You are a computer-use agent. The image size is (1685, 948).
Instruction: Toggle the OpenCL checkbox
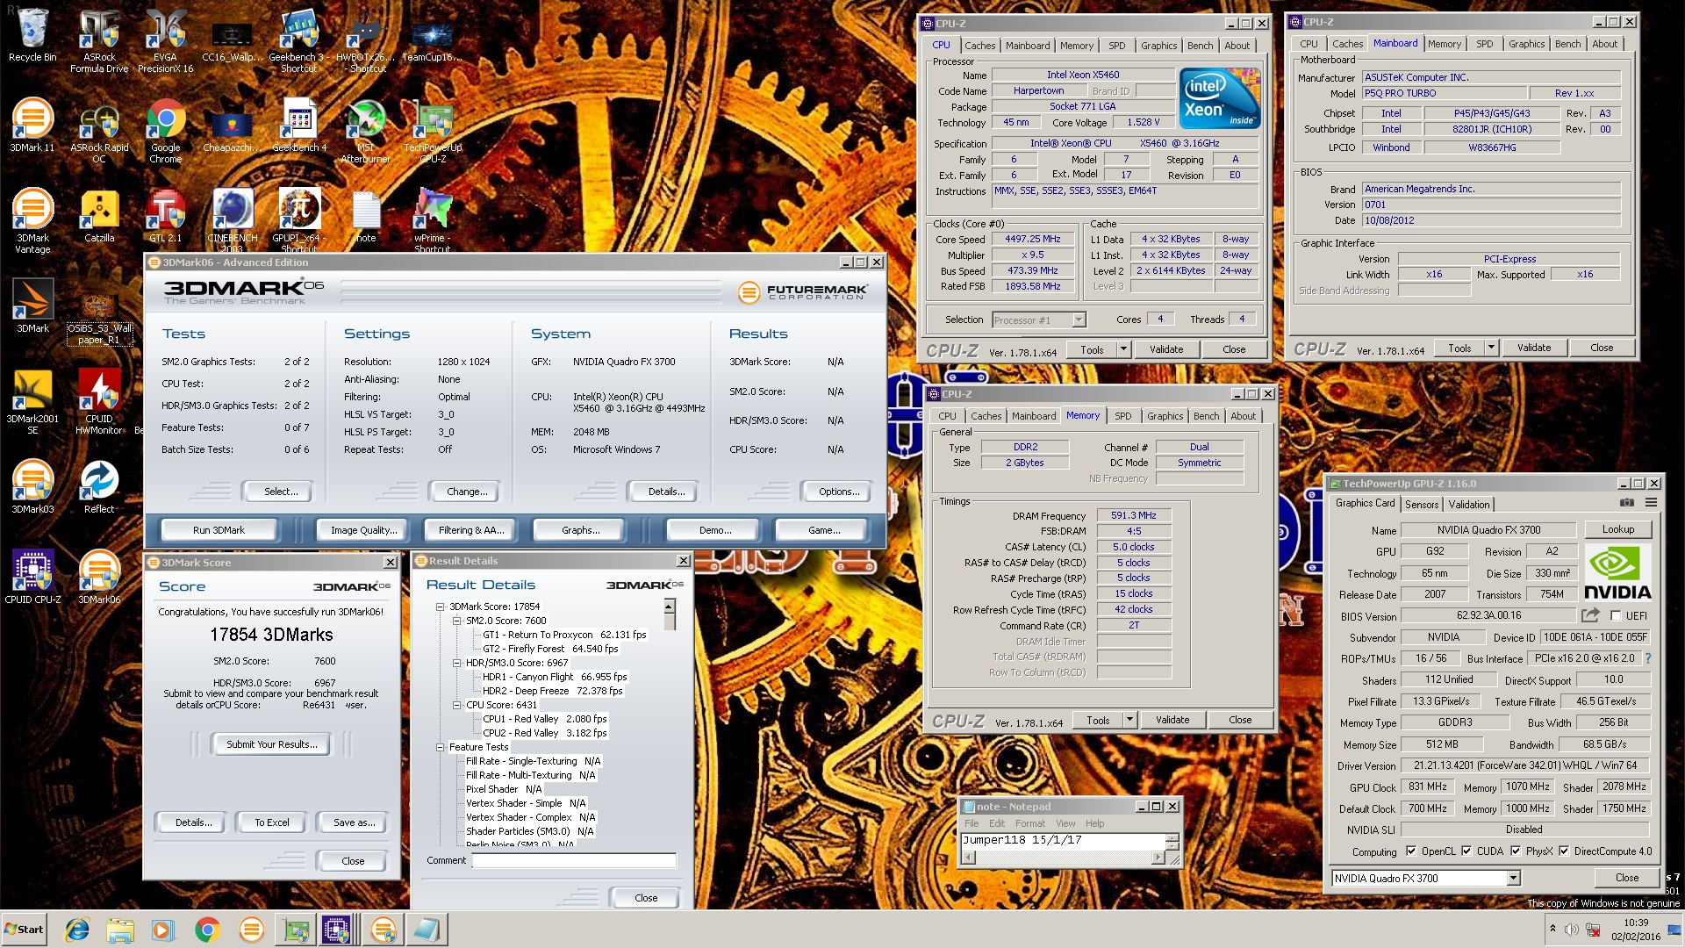click(1411, 851)
